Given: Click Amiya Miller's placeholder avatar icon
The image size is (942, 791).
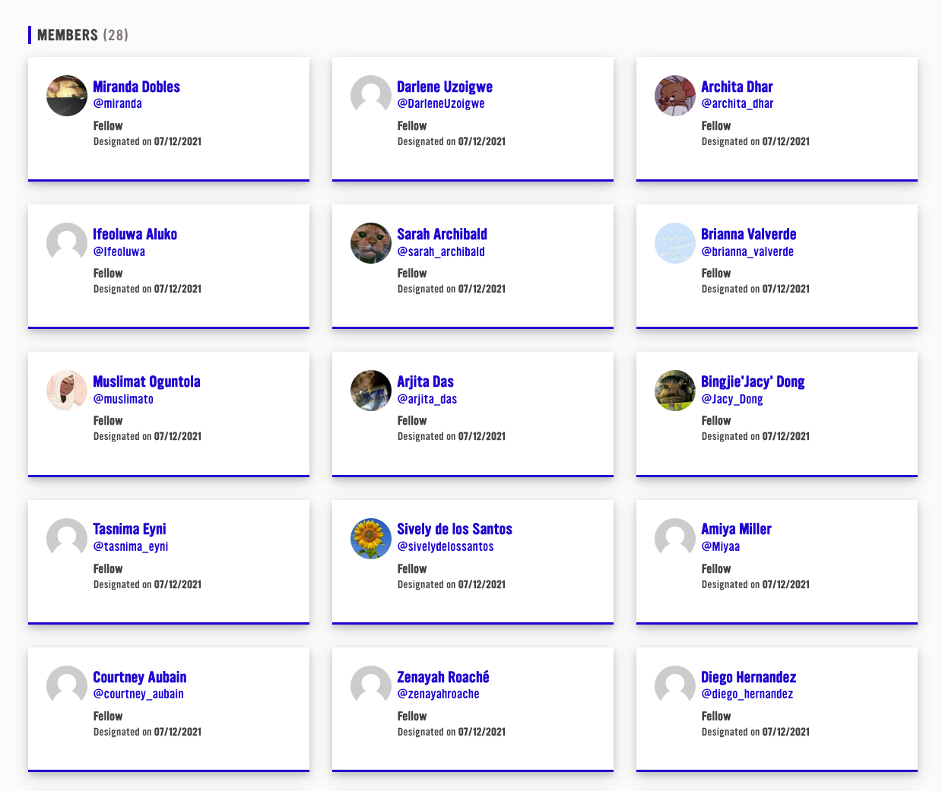Looking at the screenshot, I should tap(675, 539).
